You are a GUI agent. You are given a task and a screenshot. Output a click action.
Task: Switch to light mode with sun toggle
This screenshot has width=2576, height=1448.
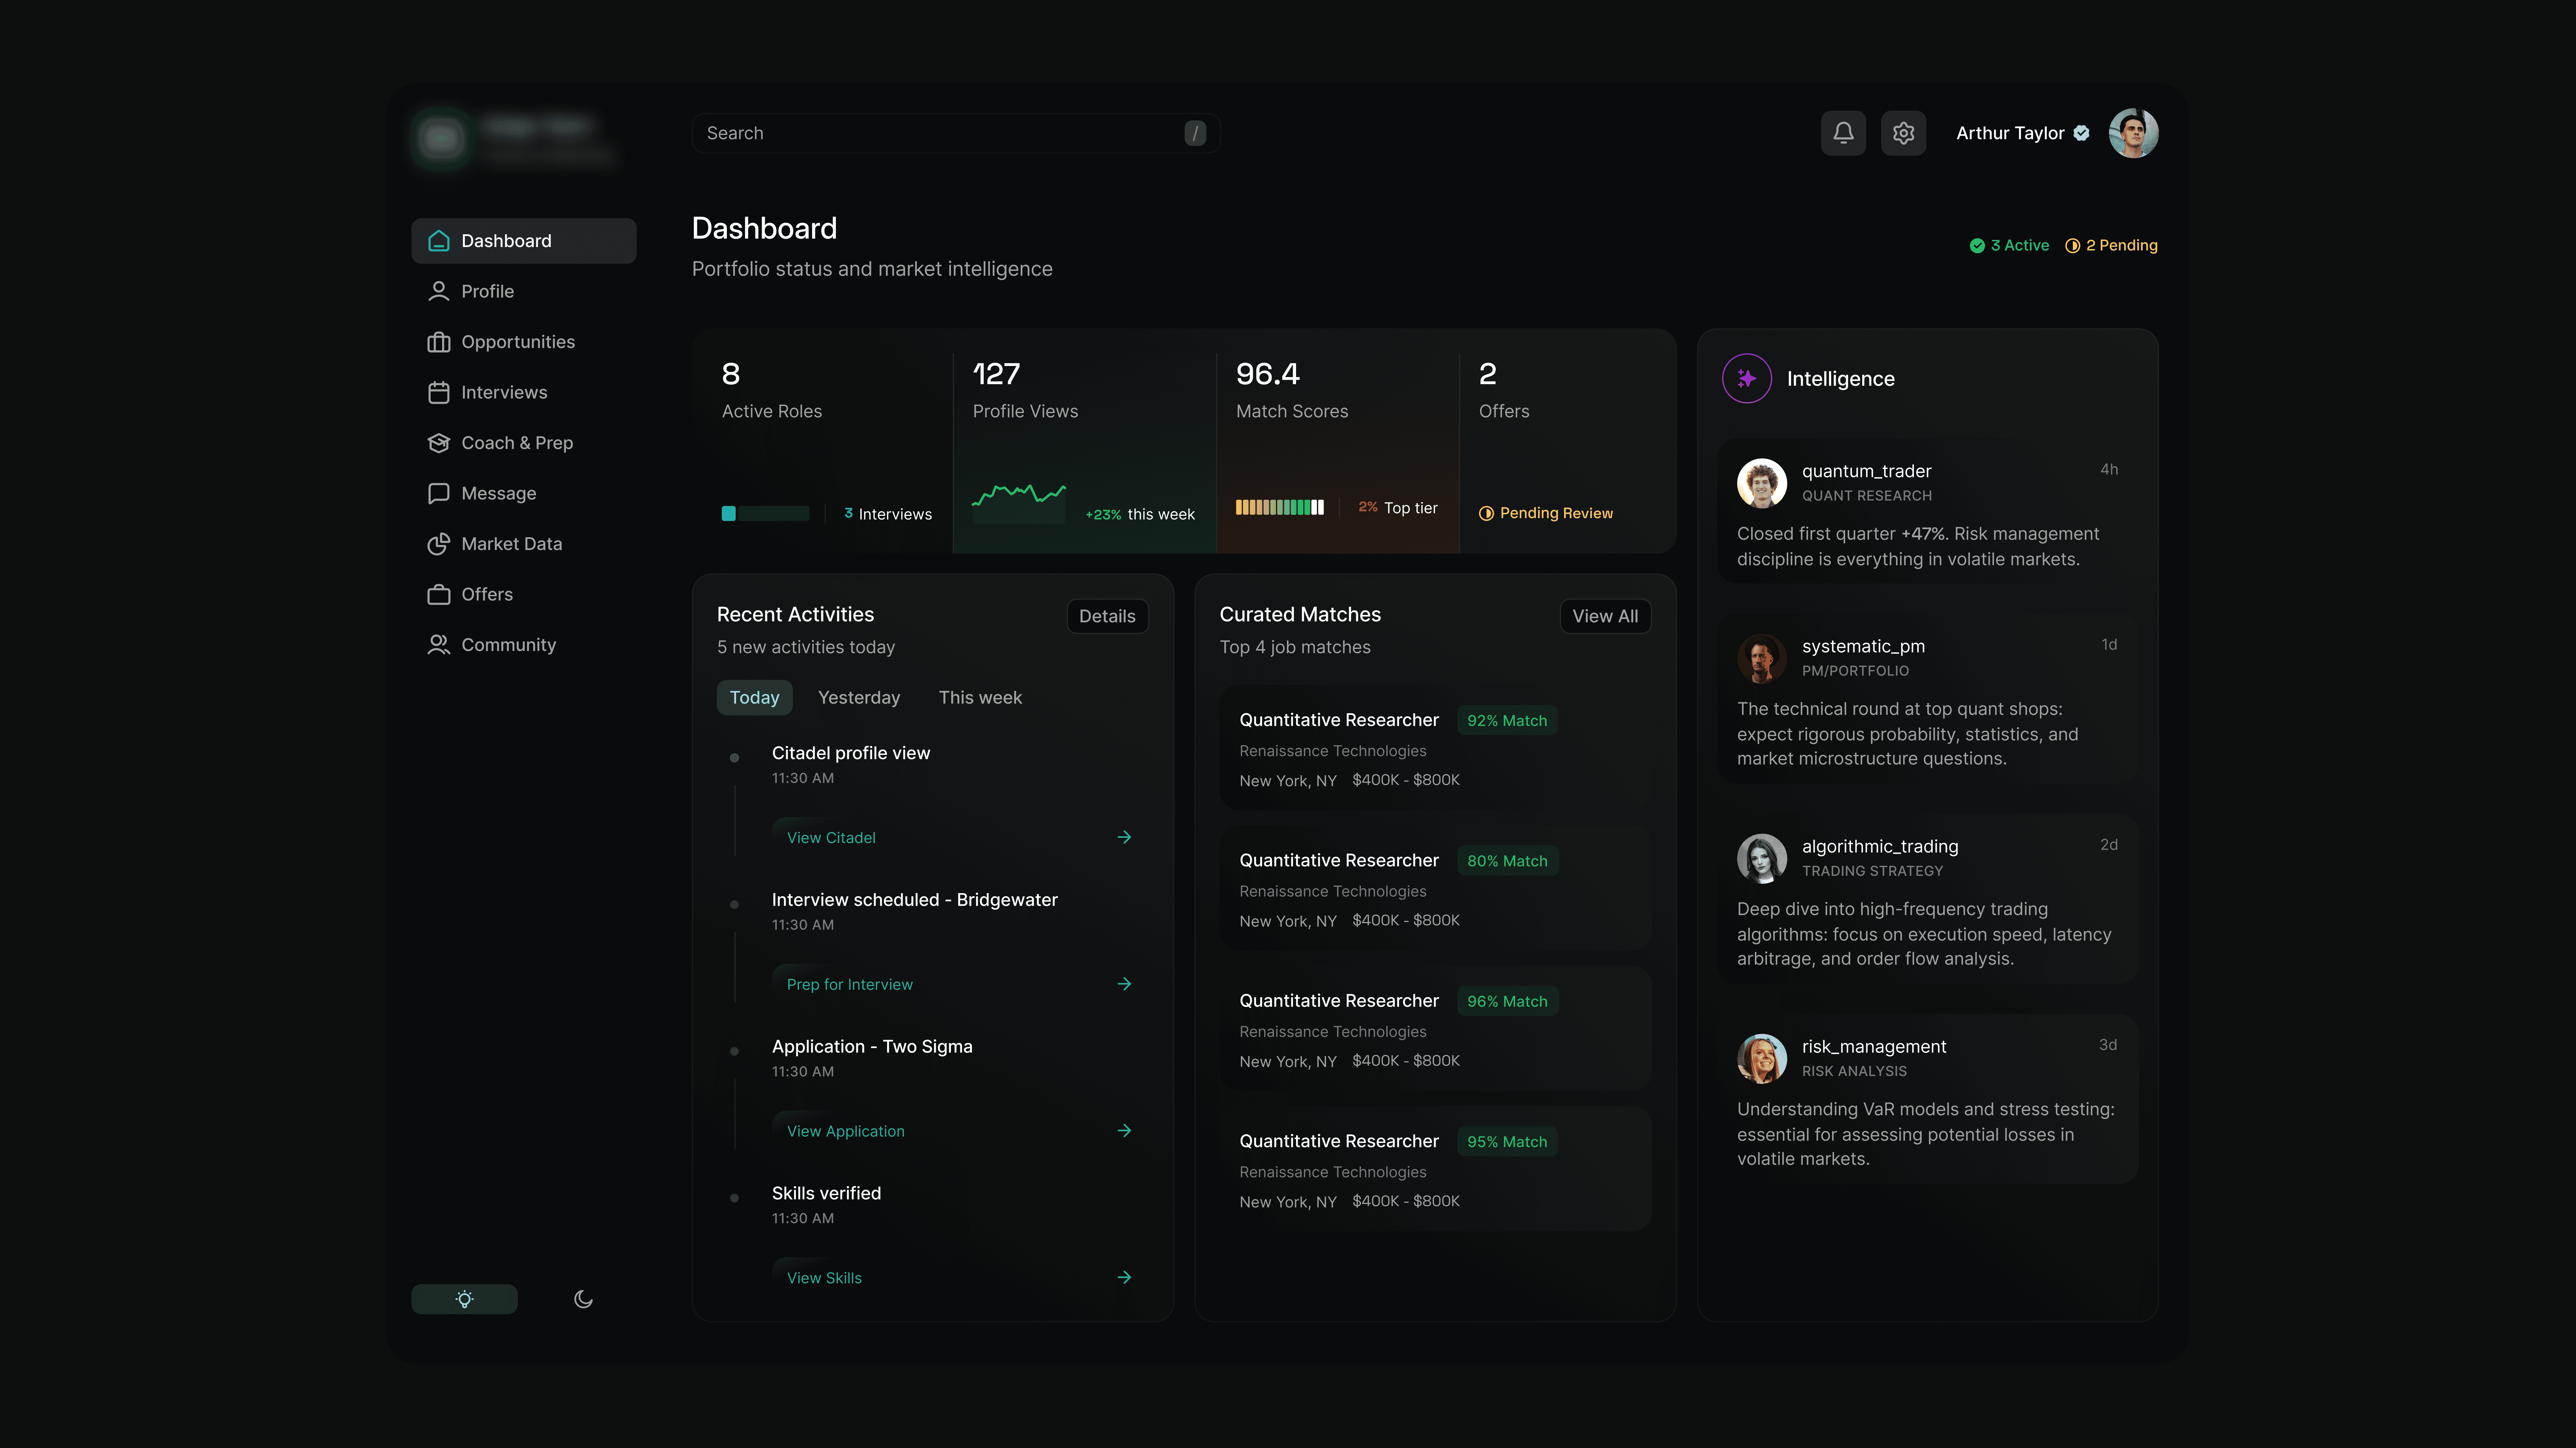(x=464, y=1299)
